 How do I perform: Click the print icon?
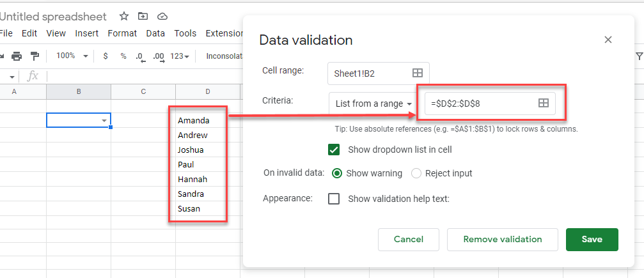pos(17,56)
